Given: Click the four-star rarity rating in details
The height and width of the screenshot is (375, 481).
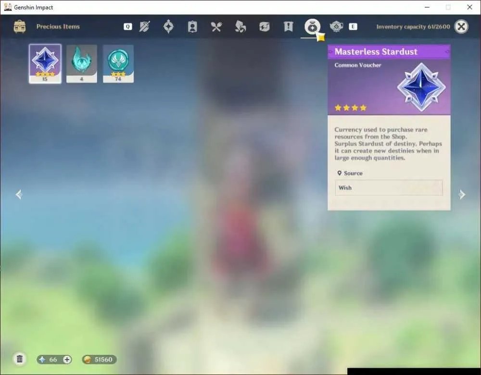Looking at the screenshot, I should [x=350, y=108].
